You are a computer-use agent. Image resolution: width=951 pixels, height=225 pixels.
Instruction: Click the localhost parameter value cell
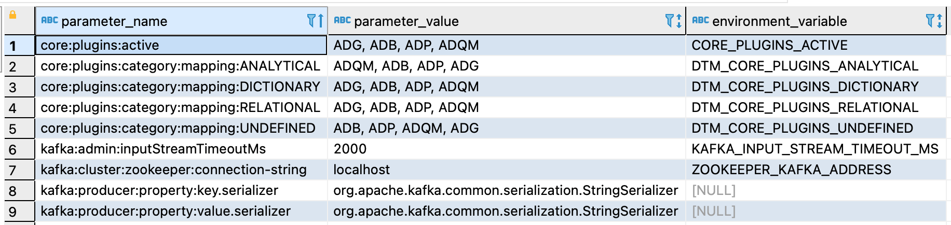click(361, 170)
